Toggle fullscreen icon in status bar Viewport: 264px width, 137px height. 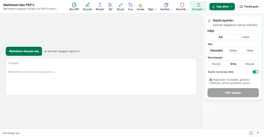(251, 133)
